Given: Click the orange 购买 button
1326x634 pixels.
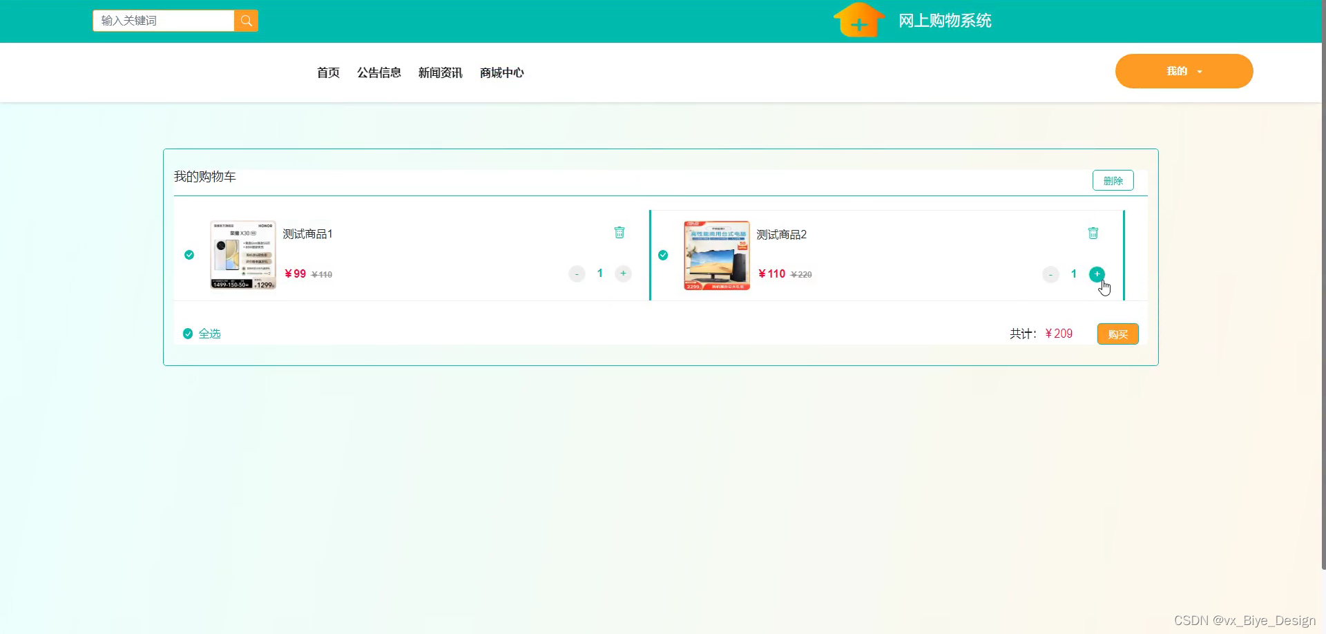Looking at the screenshot, I should [x=1117, y=334].
